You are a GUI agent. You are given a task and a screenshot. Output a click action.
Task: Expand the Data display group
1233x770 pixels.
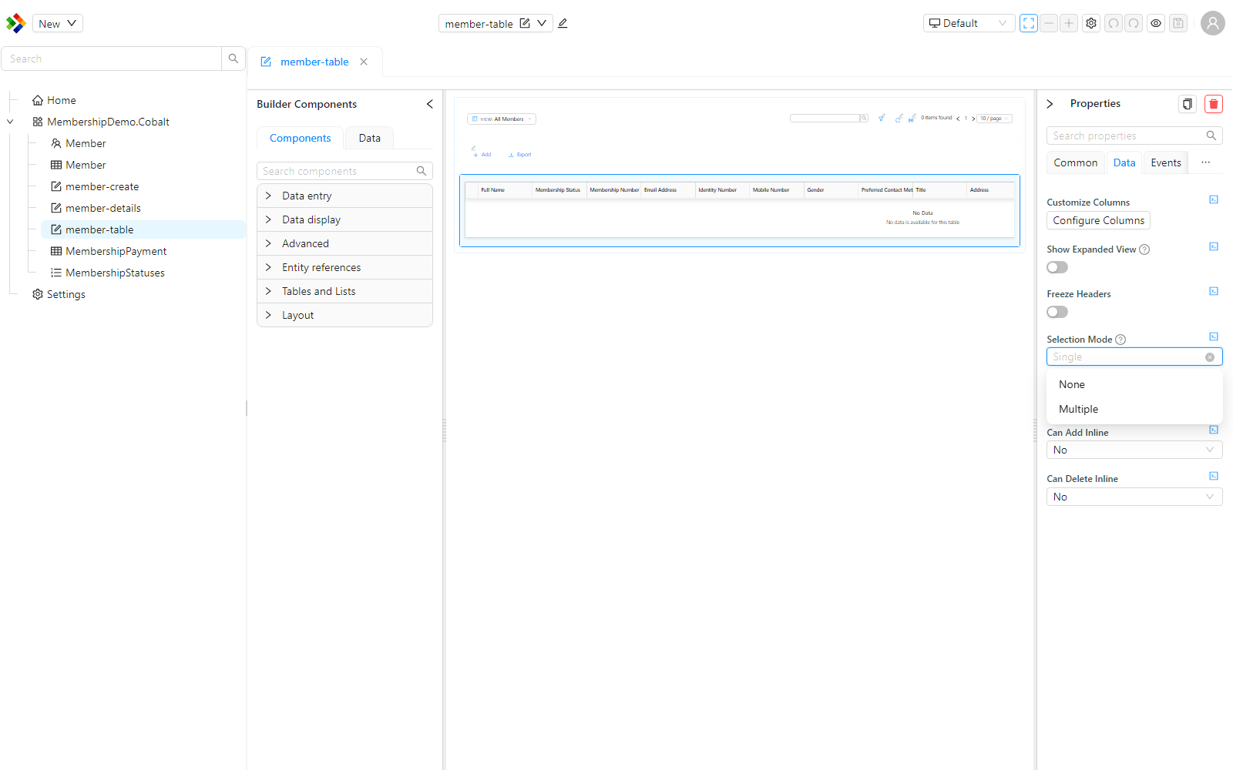coord(344,219)
